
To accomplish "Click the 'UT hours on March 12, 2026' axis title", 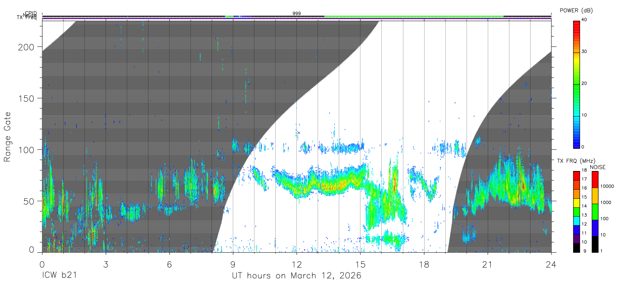I will coord(296,276).
